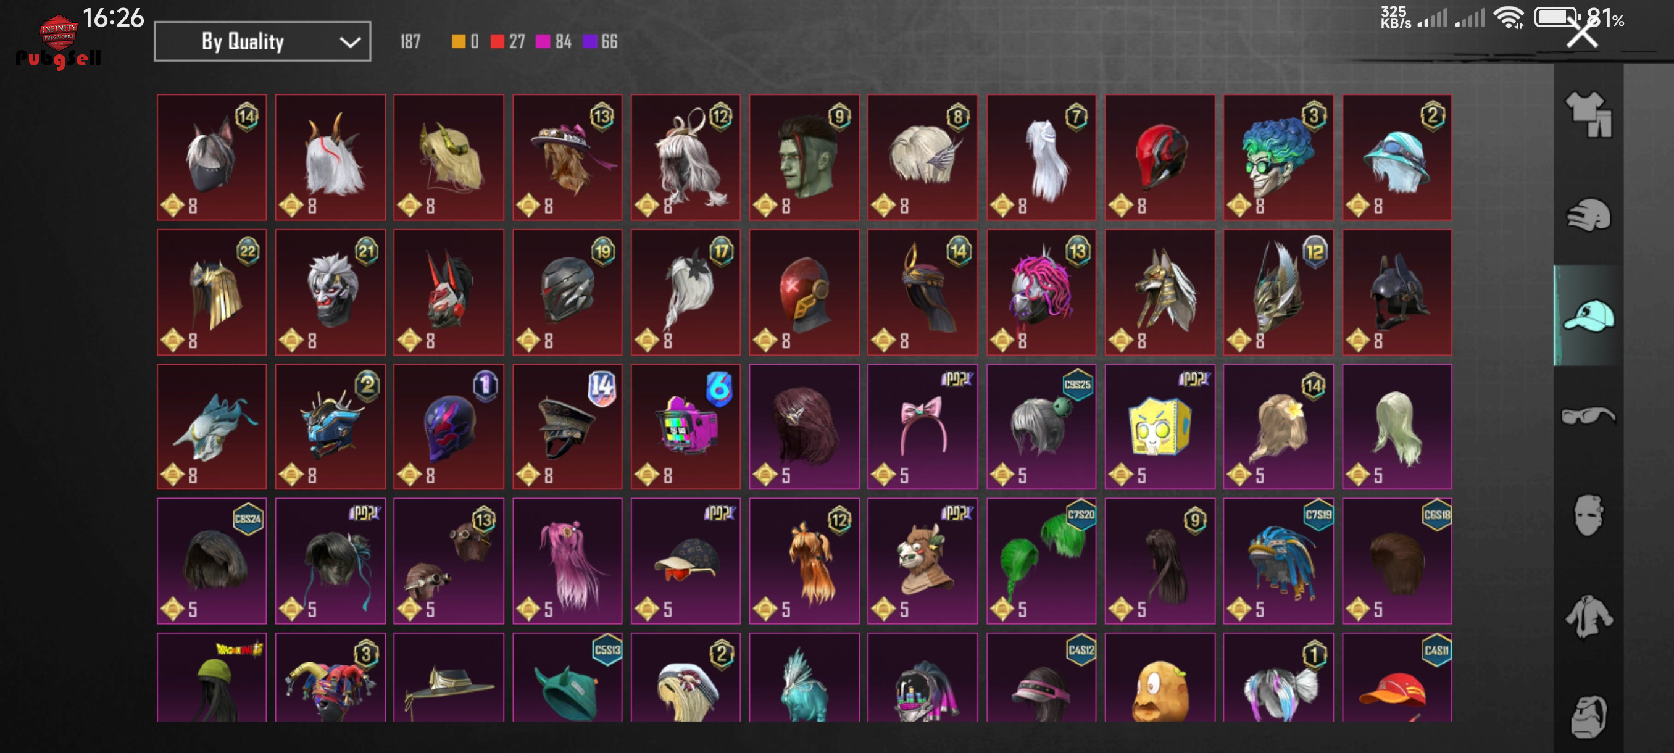
Task: Open the glasses category icon
Action: [x=1588, y=415]
